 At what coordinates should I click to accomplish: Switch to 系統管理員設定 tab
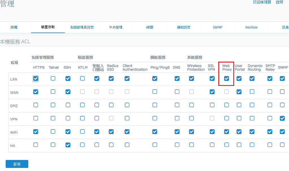pyautogui.click(x=82, y=27)
